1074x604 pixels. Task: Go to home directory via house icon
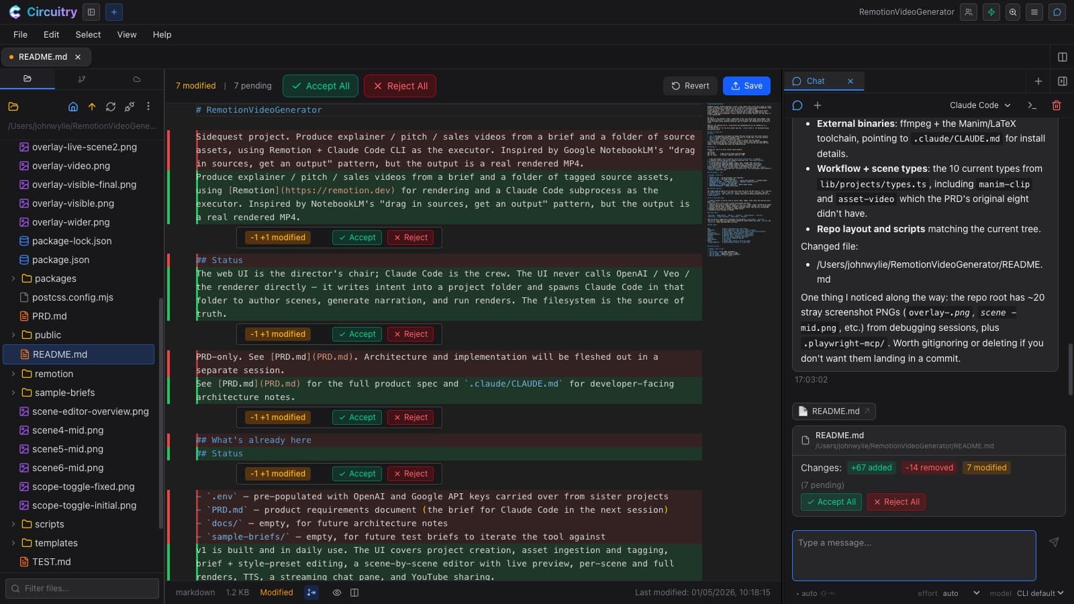pos(73,106)
